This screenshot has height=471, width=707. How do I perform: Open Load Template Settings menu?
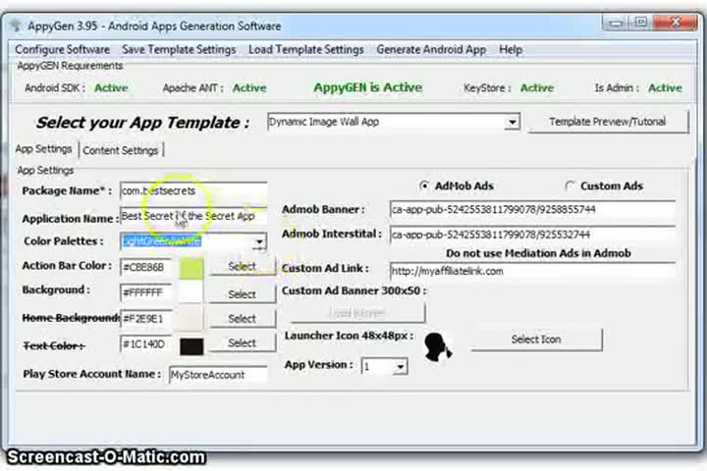click(x=306, y=49)
